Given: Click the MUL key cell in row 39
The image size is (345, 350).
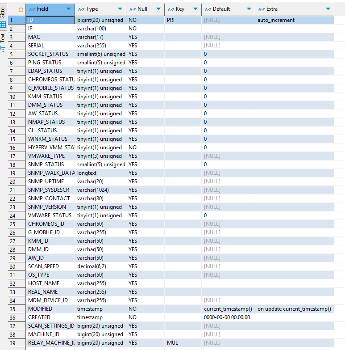Looking at the screenshot, I should 183,343.
